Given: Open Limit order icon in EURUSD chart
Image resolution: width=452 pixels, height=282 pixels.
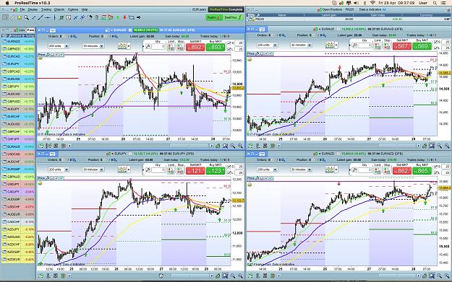Looking at the screenshot, I should [171, 47].
